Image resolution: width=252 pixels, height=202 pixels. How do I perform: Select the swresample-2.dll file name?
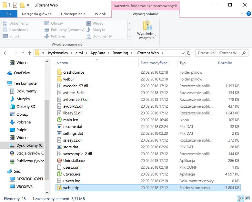(x=77, y=154)
